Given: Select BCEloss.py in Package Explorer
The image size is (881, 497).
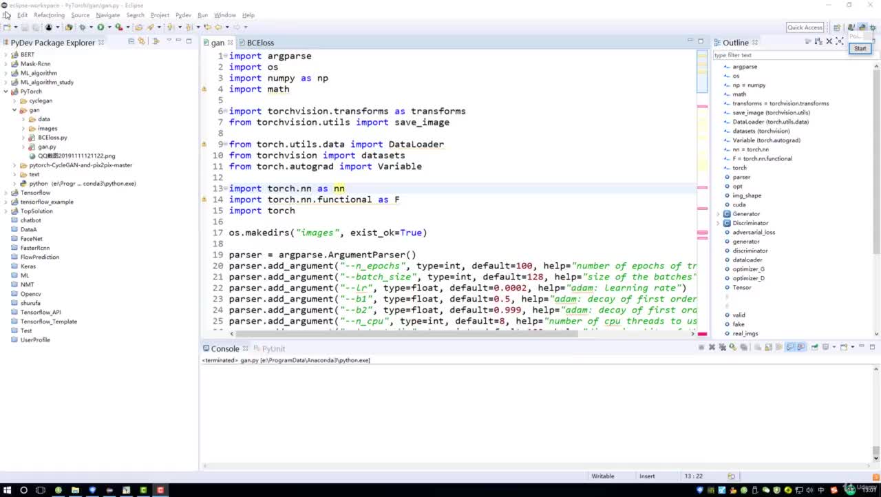Looking at the screenshot, I should 52,138.
